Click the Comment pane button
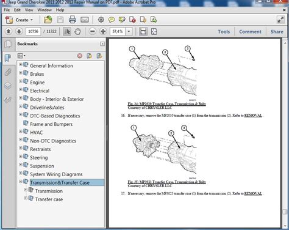This screenshot has width=289, height=230. [250, 32]
